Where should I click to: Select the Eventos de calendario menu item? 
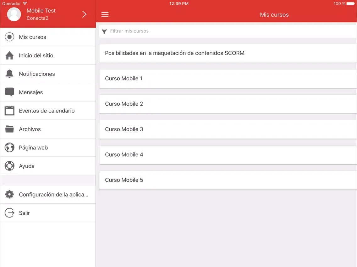[47, 111]
